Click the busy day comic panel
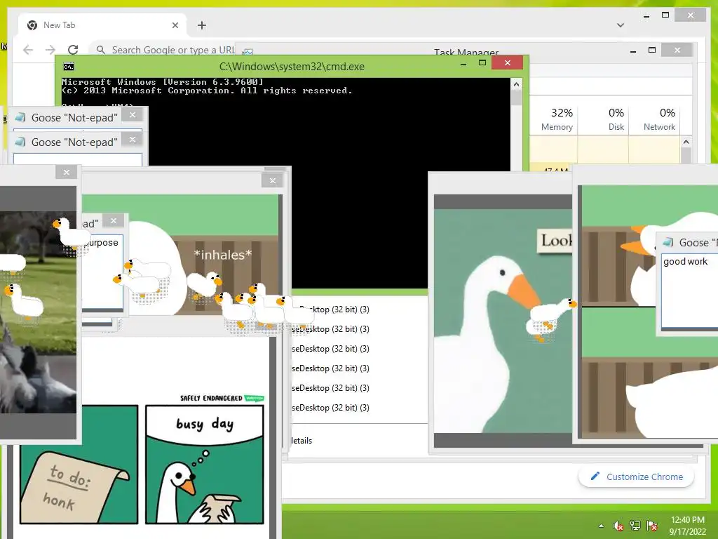718x539 pixels. pyautogui.click(x=205, y=465)
